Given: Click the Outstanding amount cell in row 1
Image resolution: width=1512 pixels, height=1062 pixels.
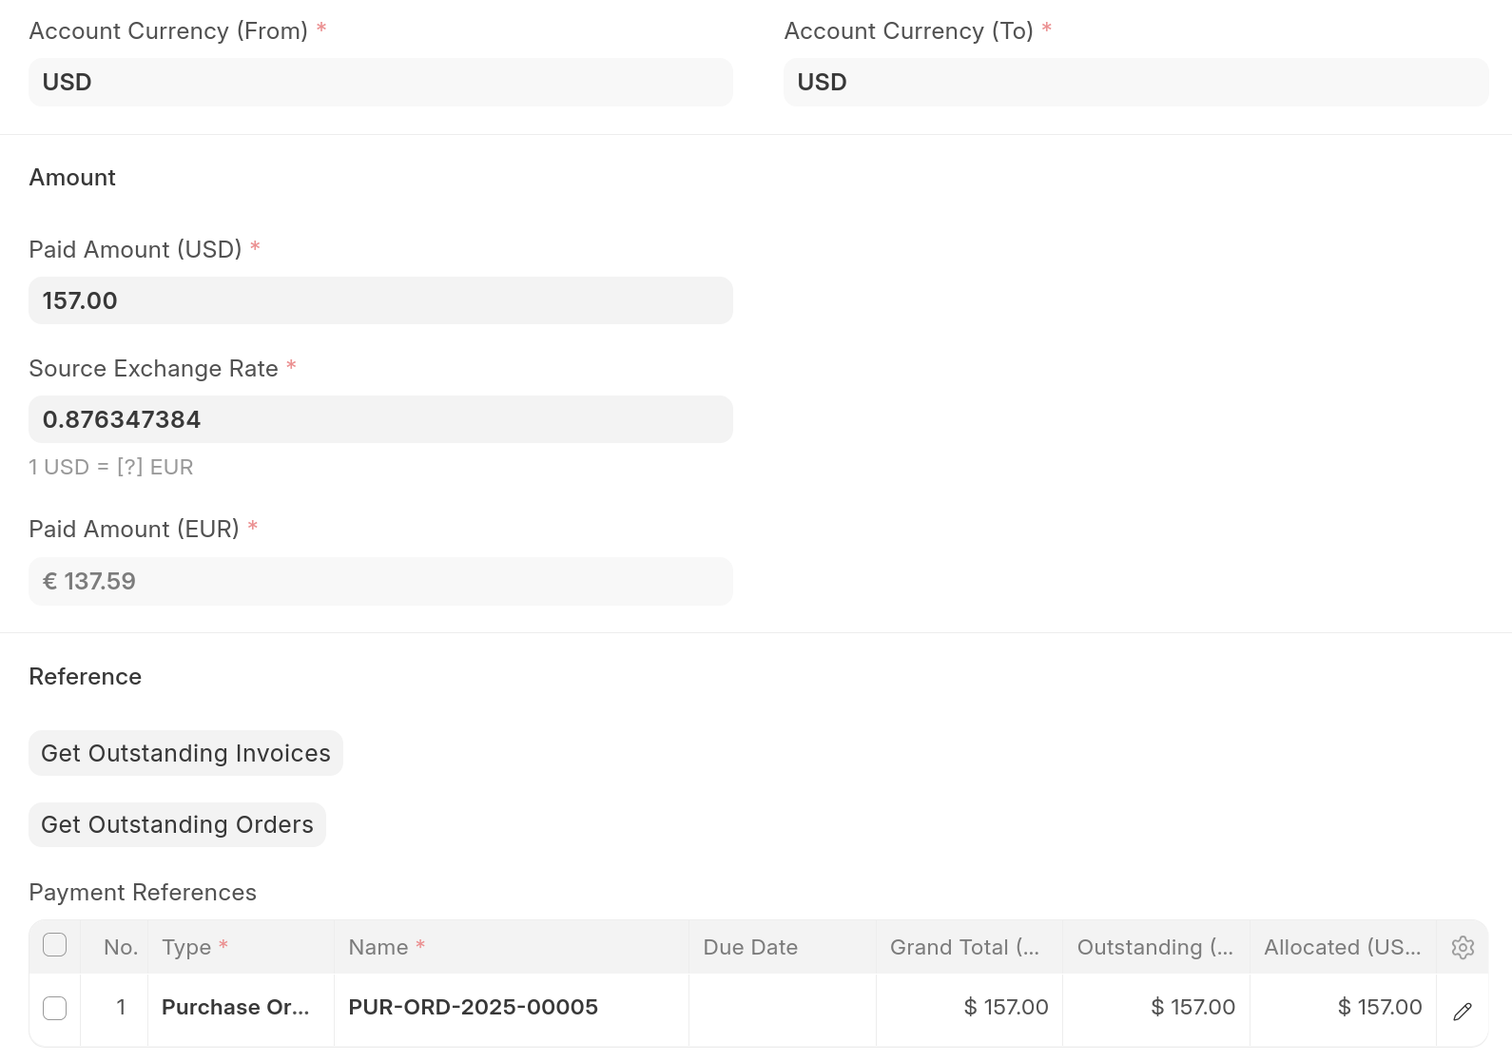Looking at the screenshot, I should [x=1155, y=1008].
